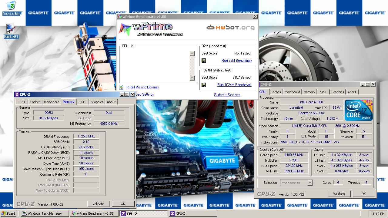388x218 pixels.
Task: Click the Name field Intel Core i7 860
Action: (x=311, y=102)
